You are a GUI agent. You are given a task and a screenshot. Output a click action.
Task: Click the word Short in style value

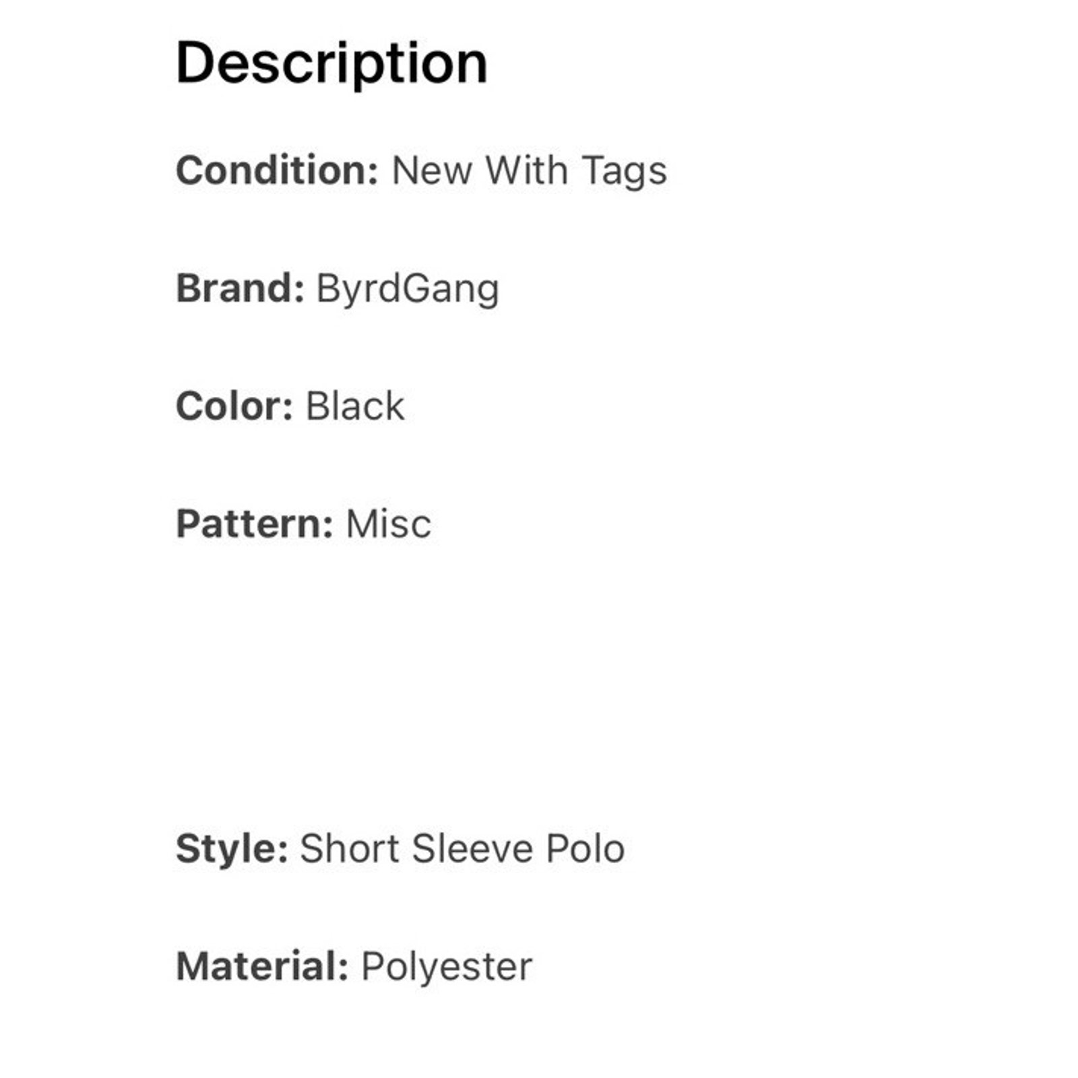click(350, 848)
